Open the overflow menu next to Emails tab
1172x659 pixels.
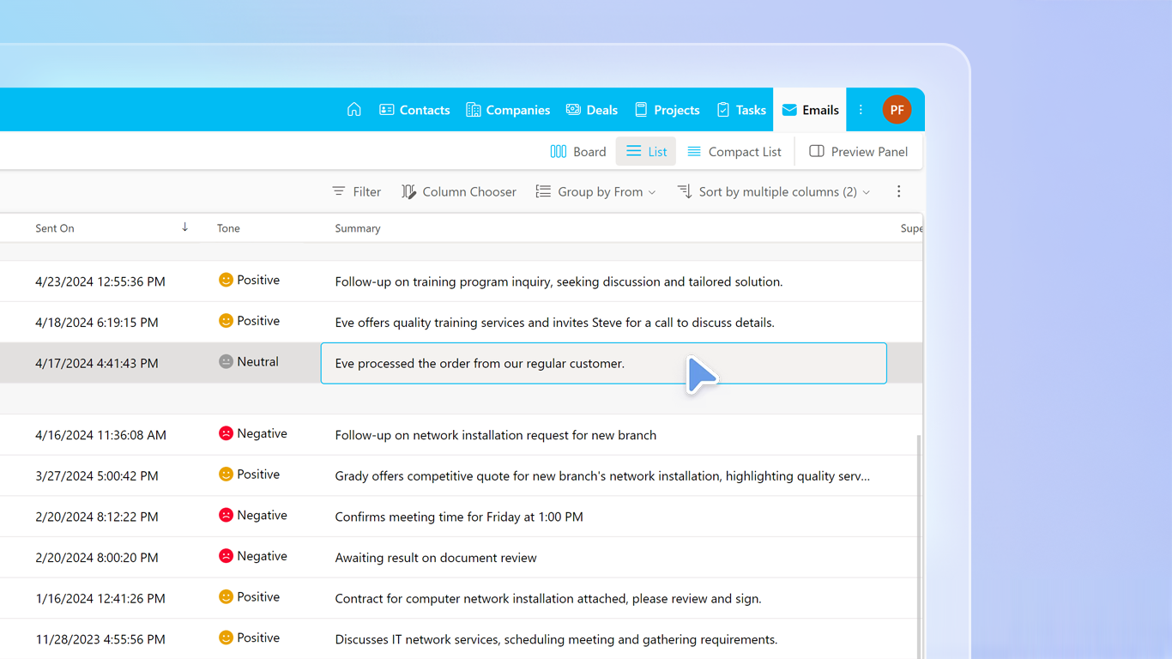coord(860,109)
